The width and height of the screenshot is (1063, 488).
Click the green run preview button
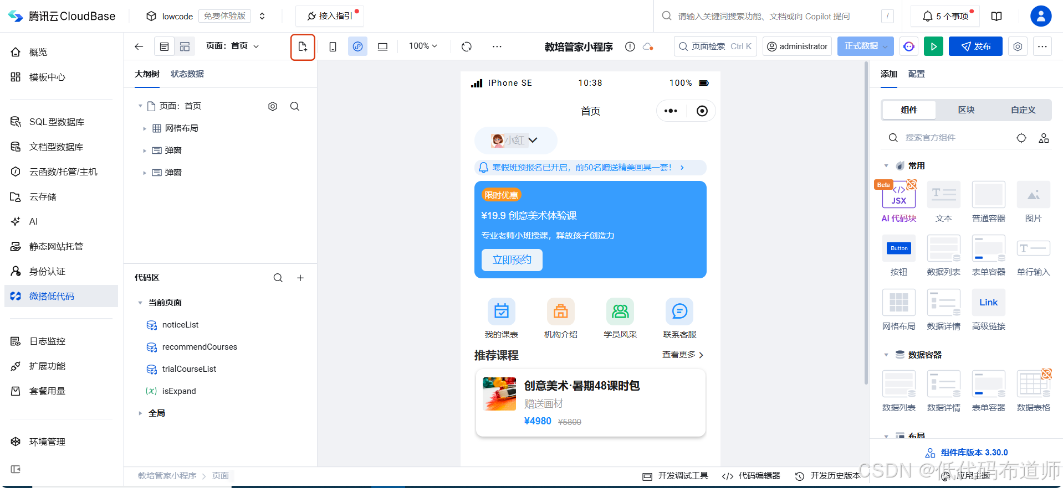[x=933, y=46]
